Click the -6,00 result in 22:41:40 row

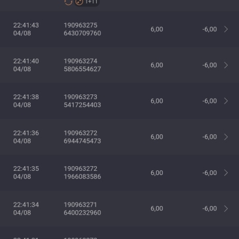tap(210, 65)
